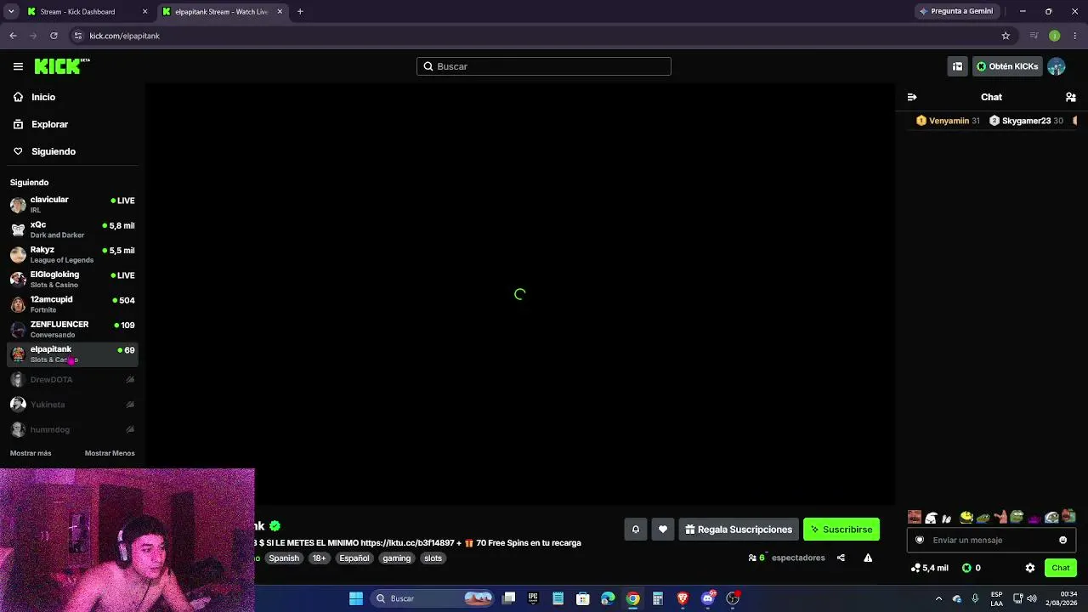Open Epic Games Launcher from taskbar
The width and height of the screenshot is (1088, 612).
[533, 598]
